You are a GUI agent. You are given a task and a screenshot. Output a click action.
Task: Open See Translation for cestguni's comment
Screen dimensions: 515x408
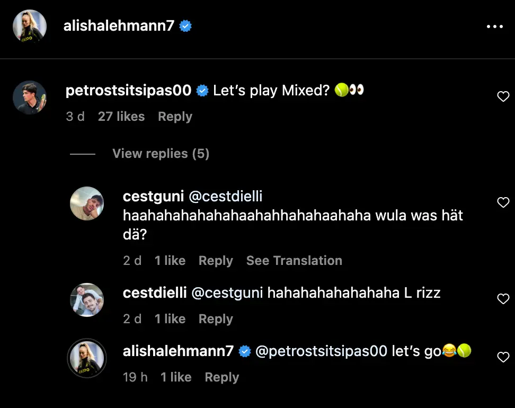pyautogui.click(x=294, y=260)
